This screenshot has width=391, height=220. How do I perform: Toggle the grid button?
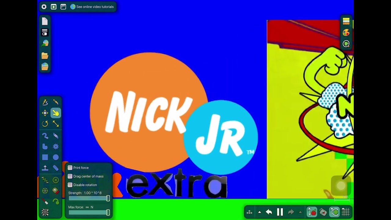(345, 212)
